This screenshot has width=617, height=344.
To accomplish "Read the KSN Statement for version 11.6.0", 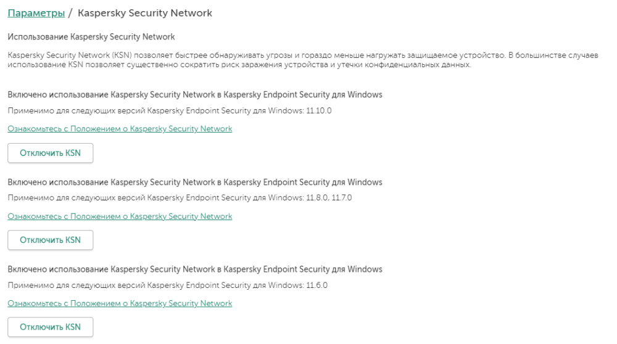I will pos(120,303).
